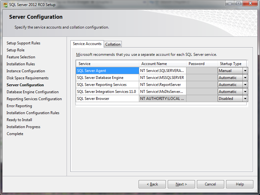Open Startup Type dropdown for Reporting Services

(x=245, y=85)
